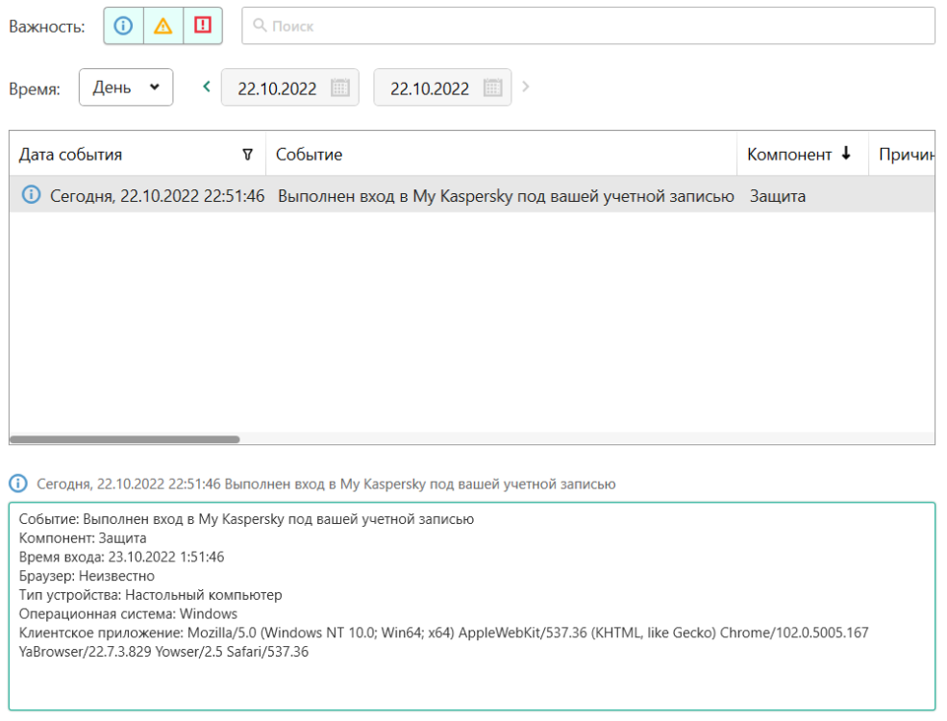
Task: Click the Событие: Выполнен вход line in details
Action: [x=246, y=519]
